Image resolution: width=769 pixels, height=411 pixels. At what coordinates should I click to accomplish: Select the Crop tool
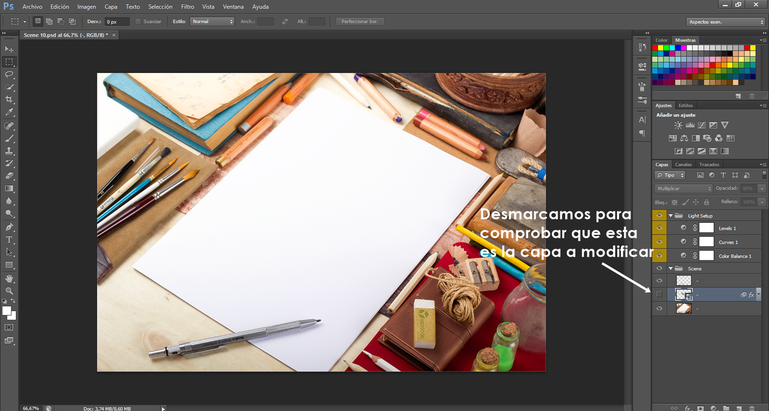pyautogui.click(x=9, y=98)
